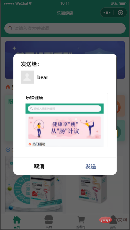Click the 发送 send button
The height and width of the screenshot is (230, 130).
[91, 166]
